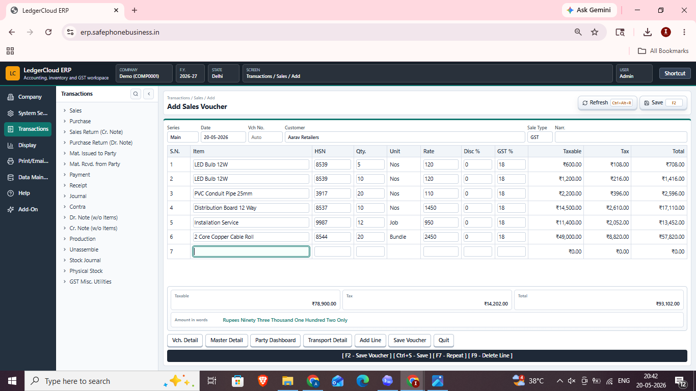Expand Mat. Issued to Party item
Image resolution: width=696 pixels, height=391 pixels.
65,153
